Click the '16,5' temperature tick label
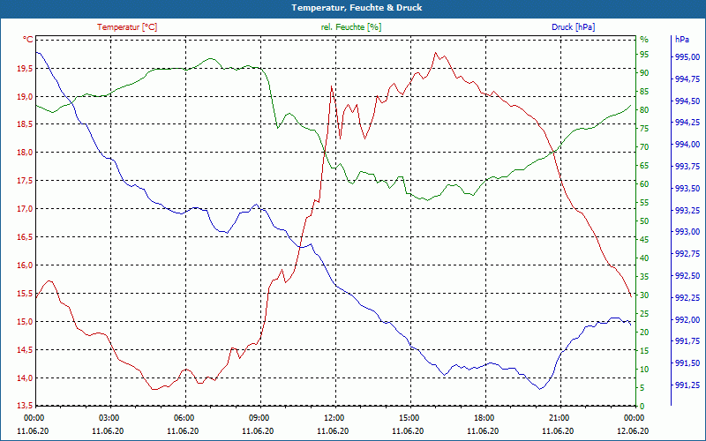706x441 pixels. pos(26,237)
